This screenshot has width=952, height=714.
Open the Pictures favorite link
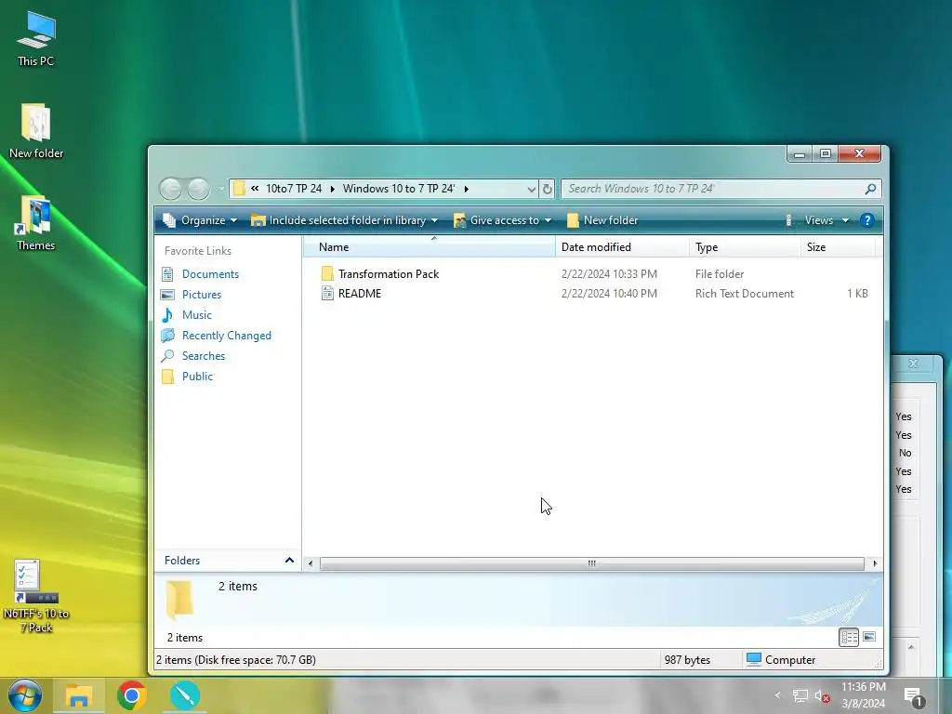(x=202, y=295)
